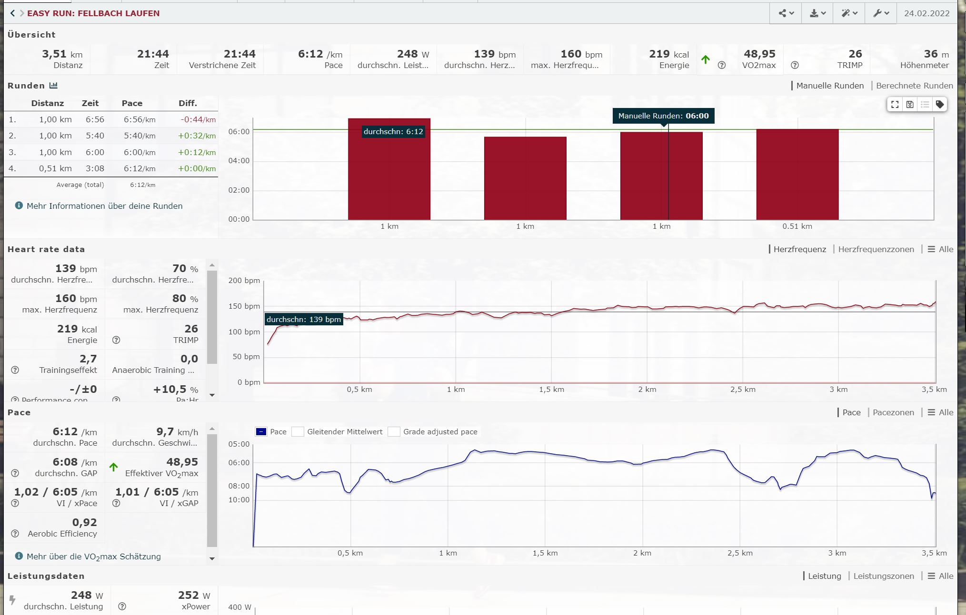Toggle the chart tooltip tag icon
The height and width of the screenshot is (615, 966).
click(940, 105)
